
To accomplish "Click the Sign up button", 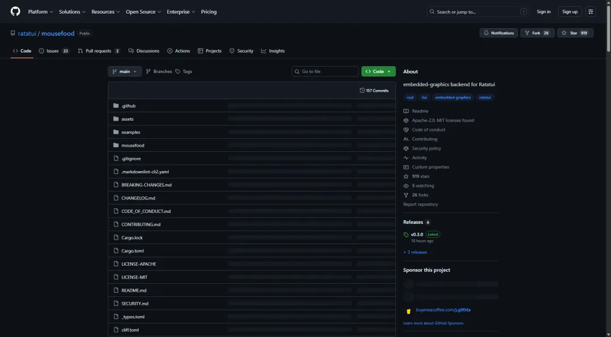I will point(570,12).
